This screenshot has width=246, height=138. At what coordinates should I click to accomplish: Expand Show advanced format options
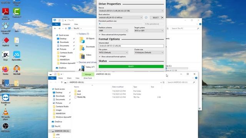(112, 57)
